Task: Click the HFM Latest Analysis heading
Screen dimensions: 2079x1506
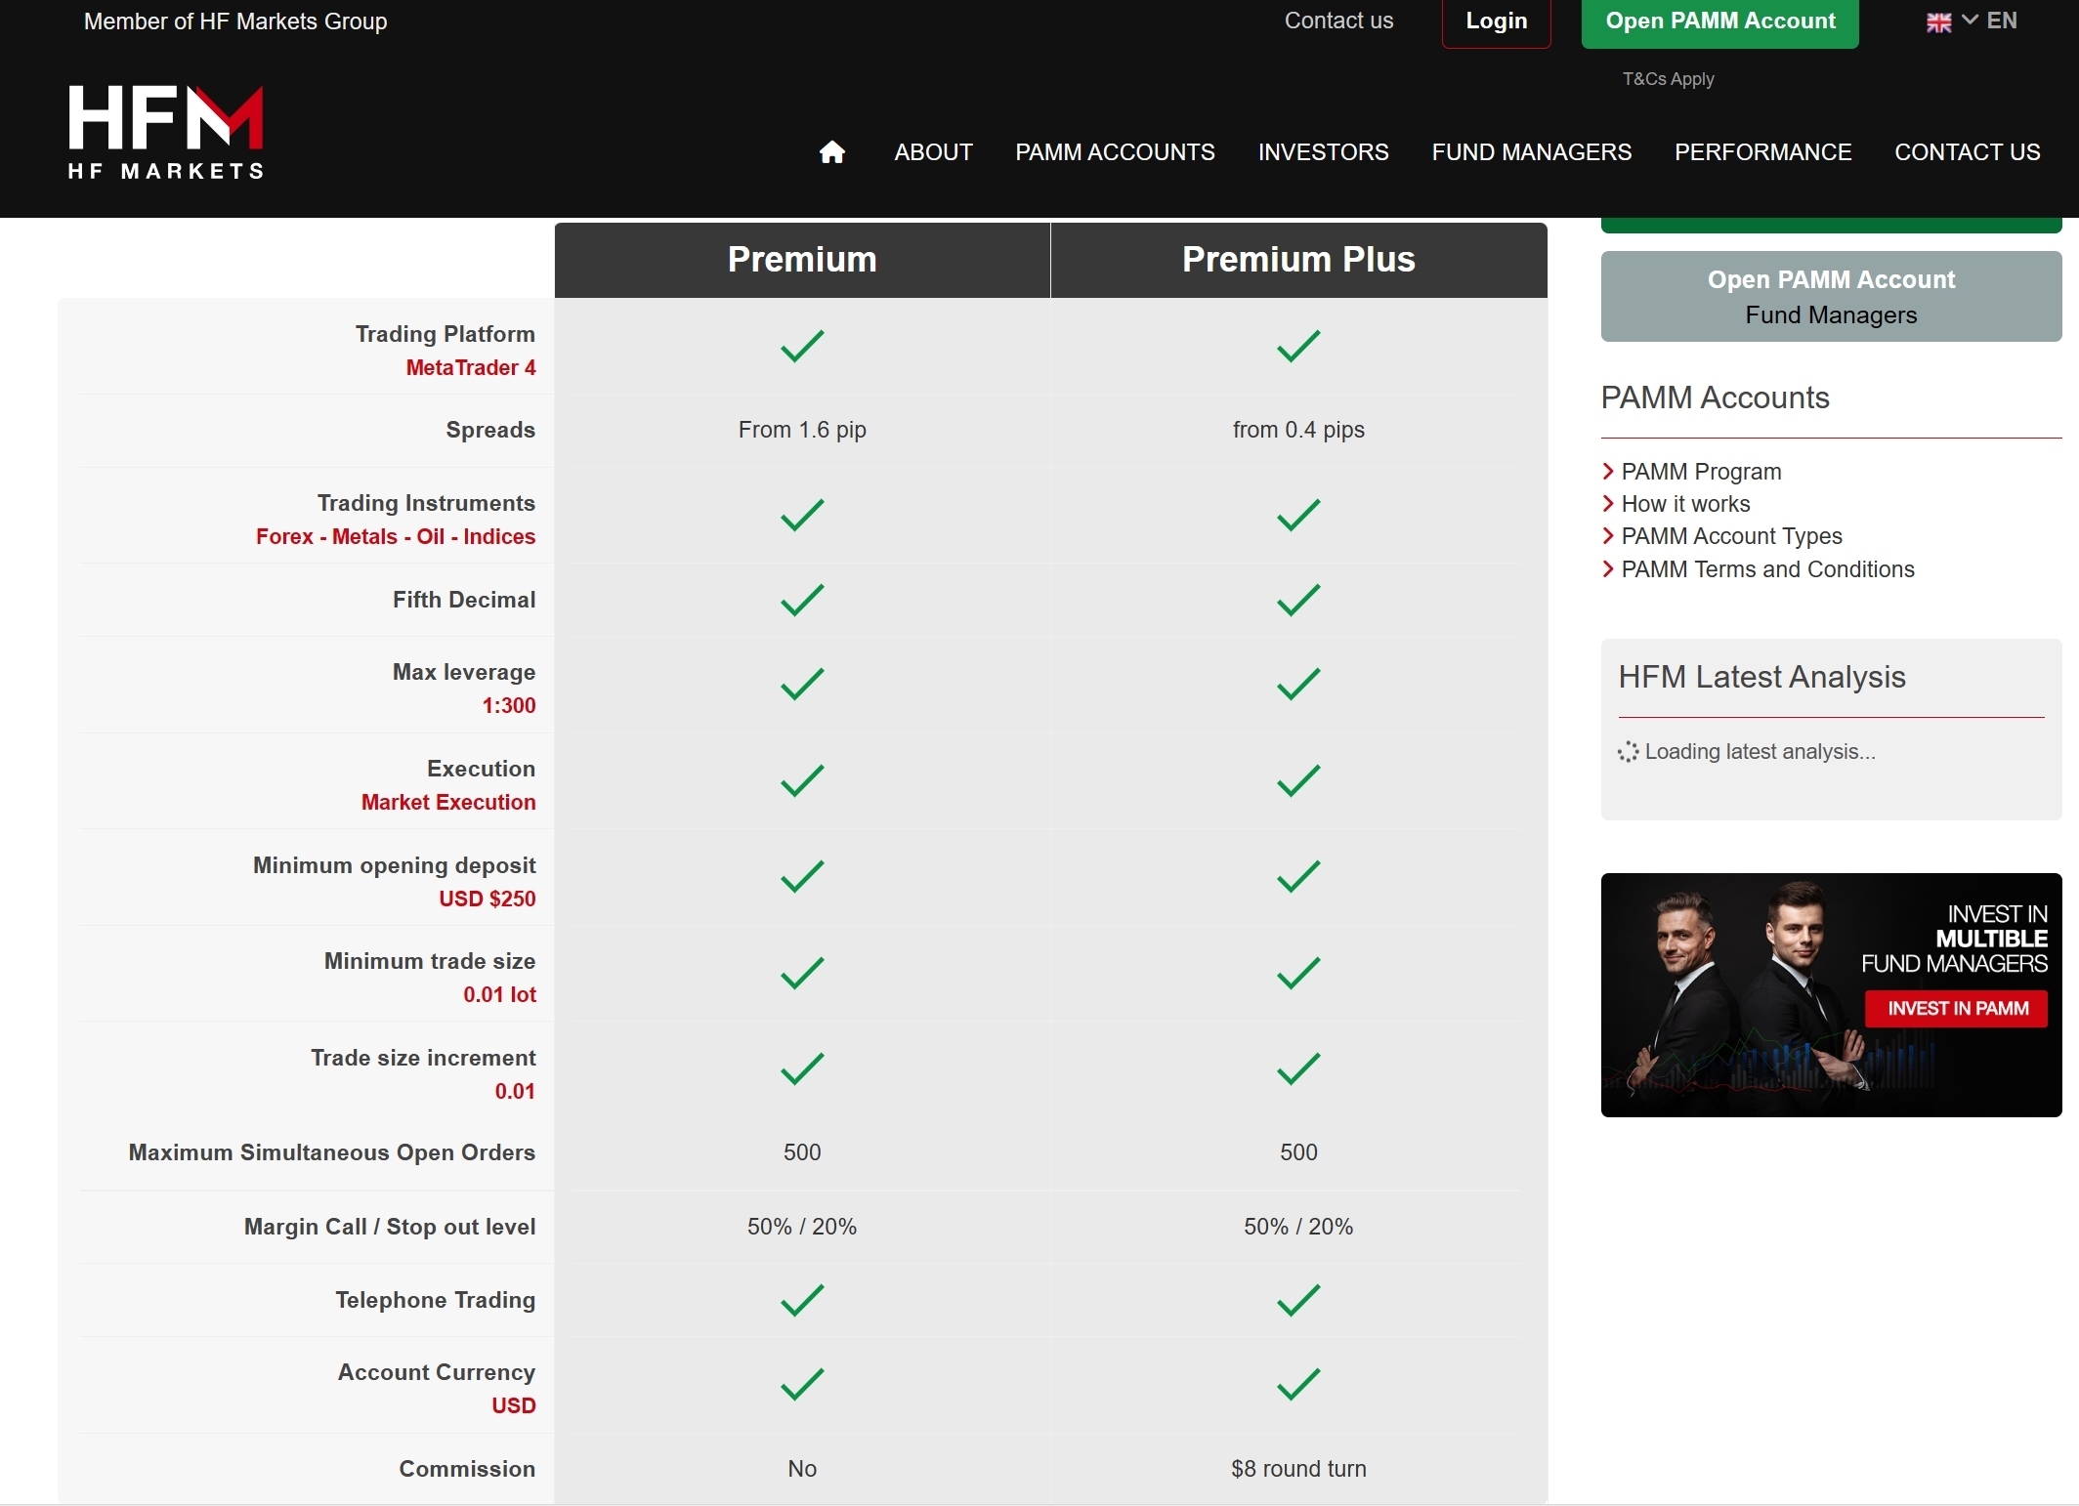Action: pyautogui.click(x=1761, y=677)
